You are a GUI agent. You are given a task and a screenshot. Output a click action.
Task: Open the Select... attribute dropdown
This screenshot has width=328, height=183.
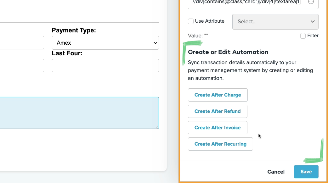275,22
